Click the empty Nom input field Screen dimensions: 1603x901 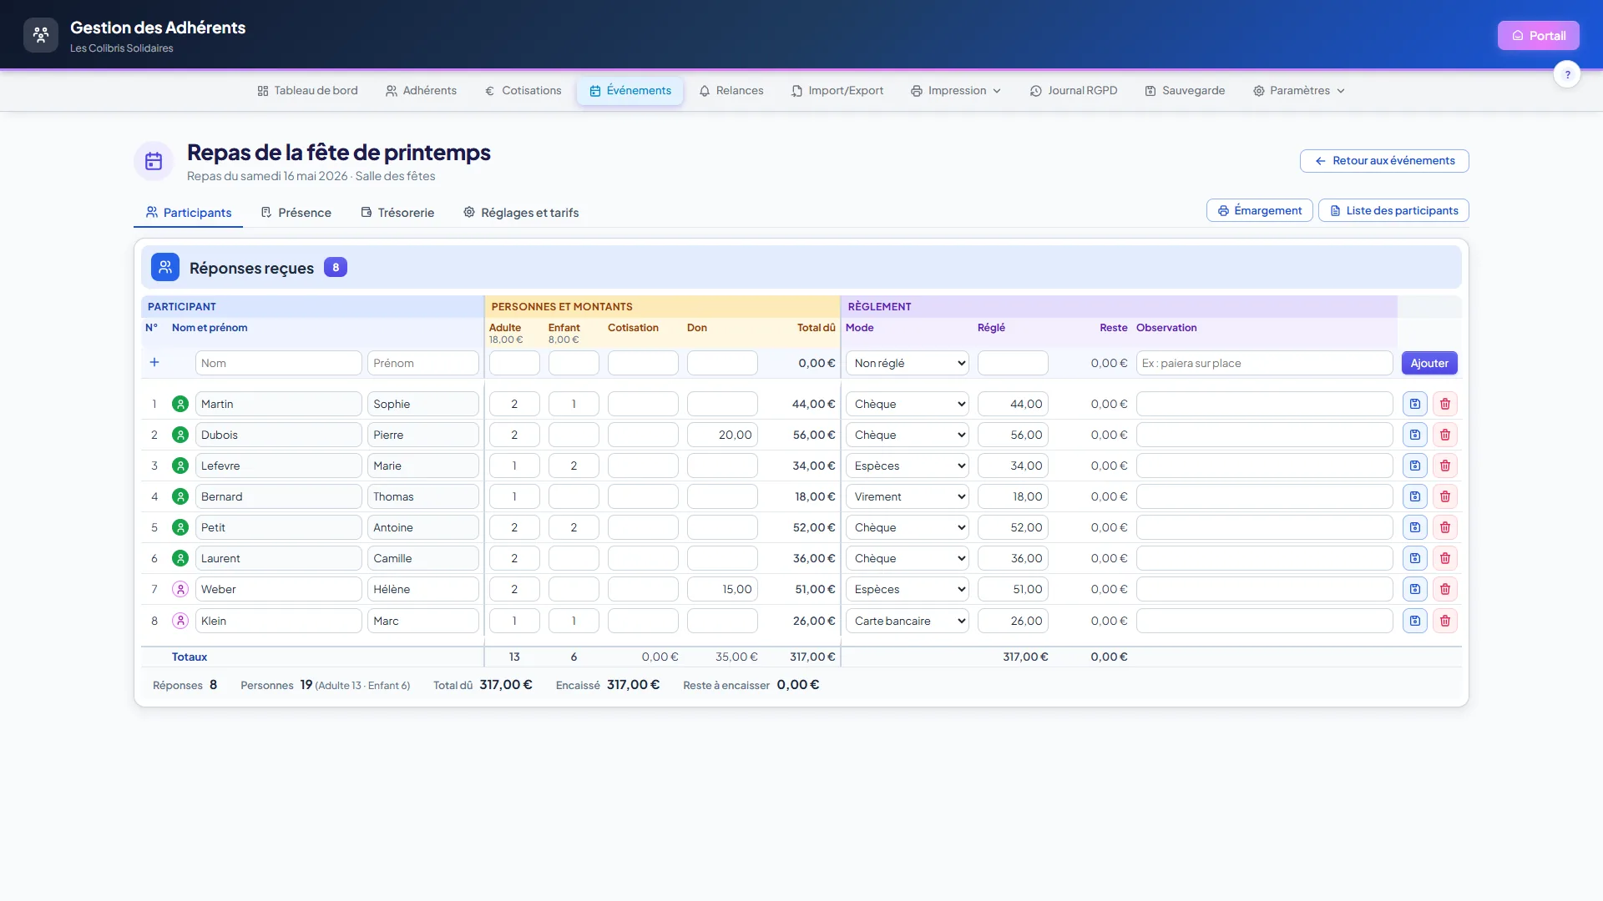278,363
